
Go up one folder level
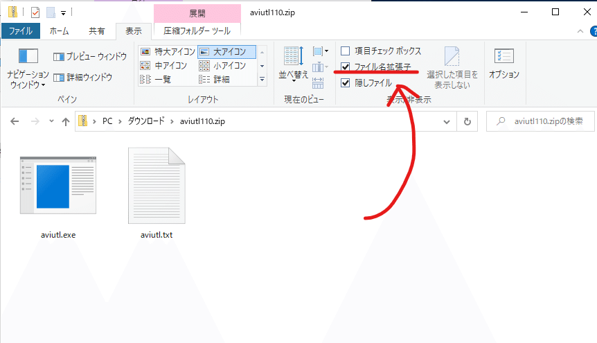tap(66, 121)
